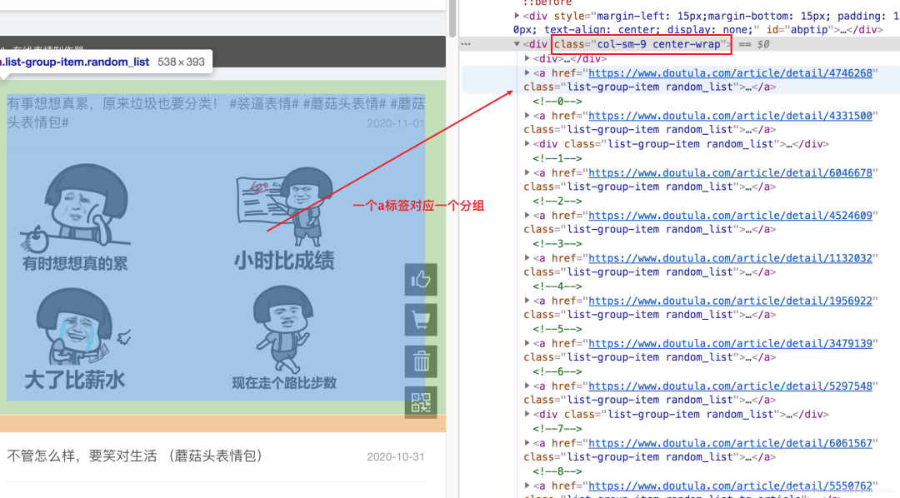The image size is (900, 498).
Task: Expand anchor node for article 4524609
Action: click(527, 215)
